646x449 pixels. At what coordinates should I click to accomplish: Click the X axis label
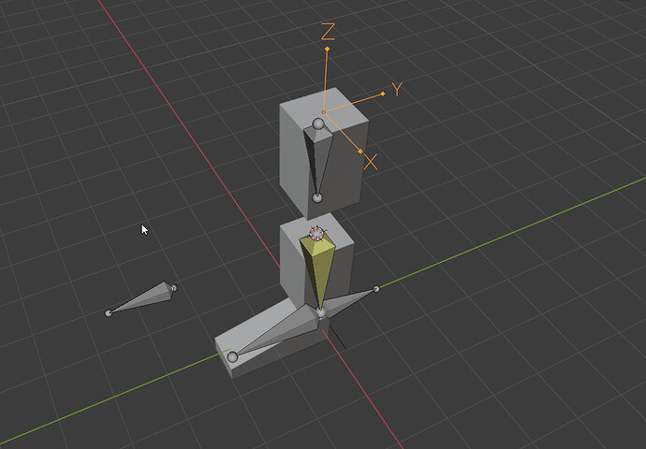(x=371, y=162)
